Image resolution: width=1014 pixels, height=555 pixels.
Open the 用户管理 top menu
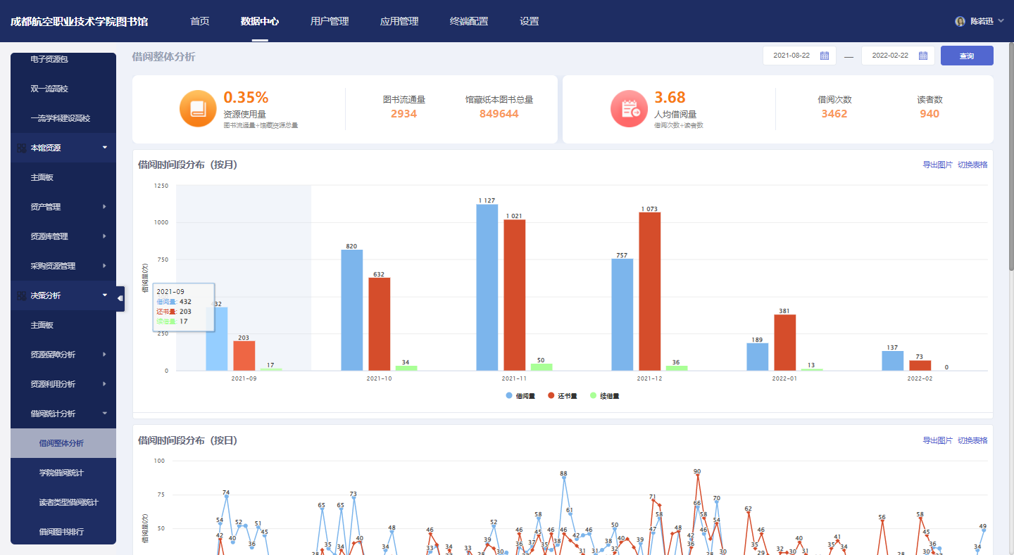pyautogui.click(x=330, y=21)
